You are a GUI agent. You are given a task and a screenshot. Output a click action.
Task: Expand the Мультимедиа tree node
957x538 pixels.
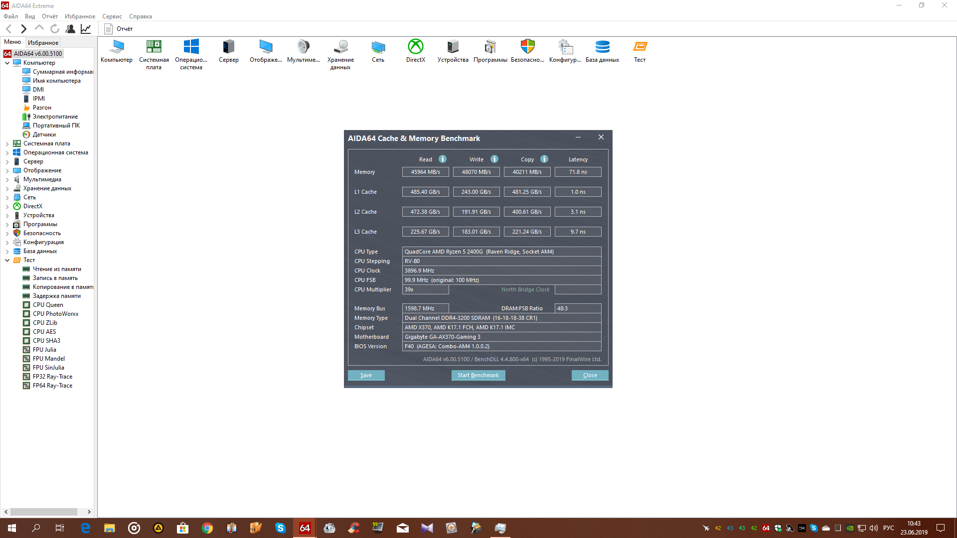7,180
